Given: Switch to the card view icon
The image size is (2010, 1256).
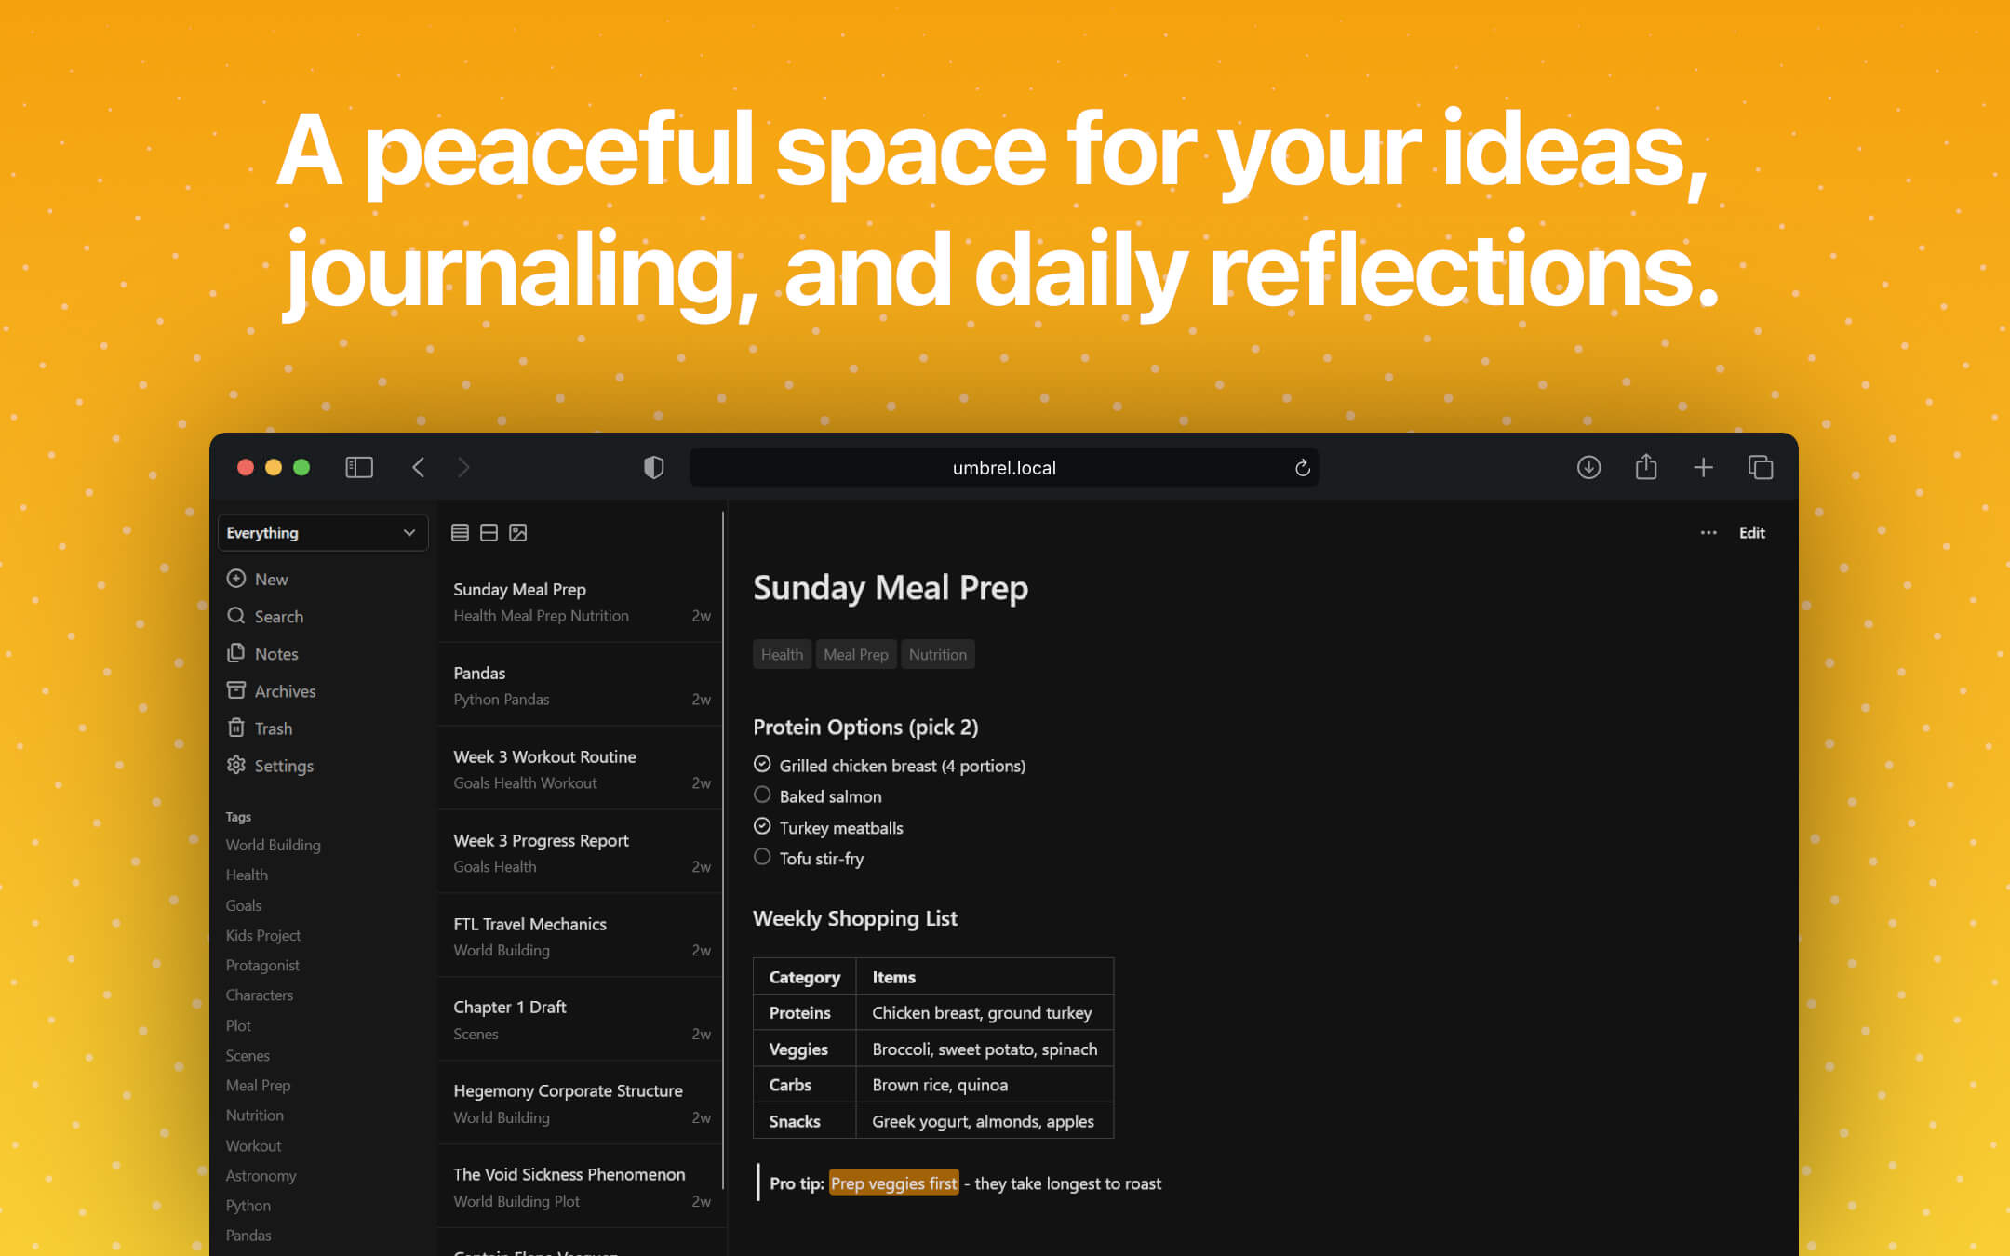Looking at the screenshot, I should 489,532.
